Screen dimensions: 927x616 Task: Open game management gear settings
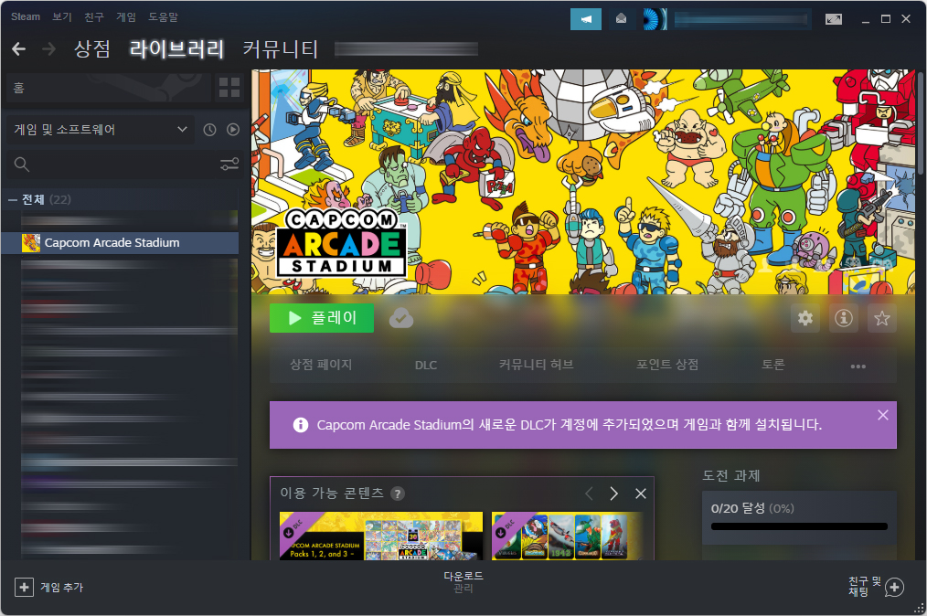805,319
